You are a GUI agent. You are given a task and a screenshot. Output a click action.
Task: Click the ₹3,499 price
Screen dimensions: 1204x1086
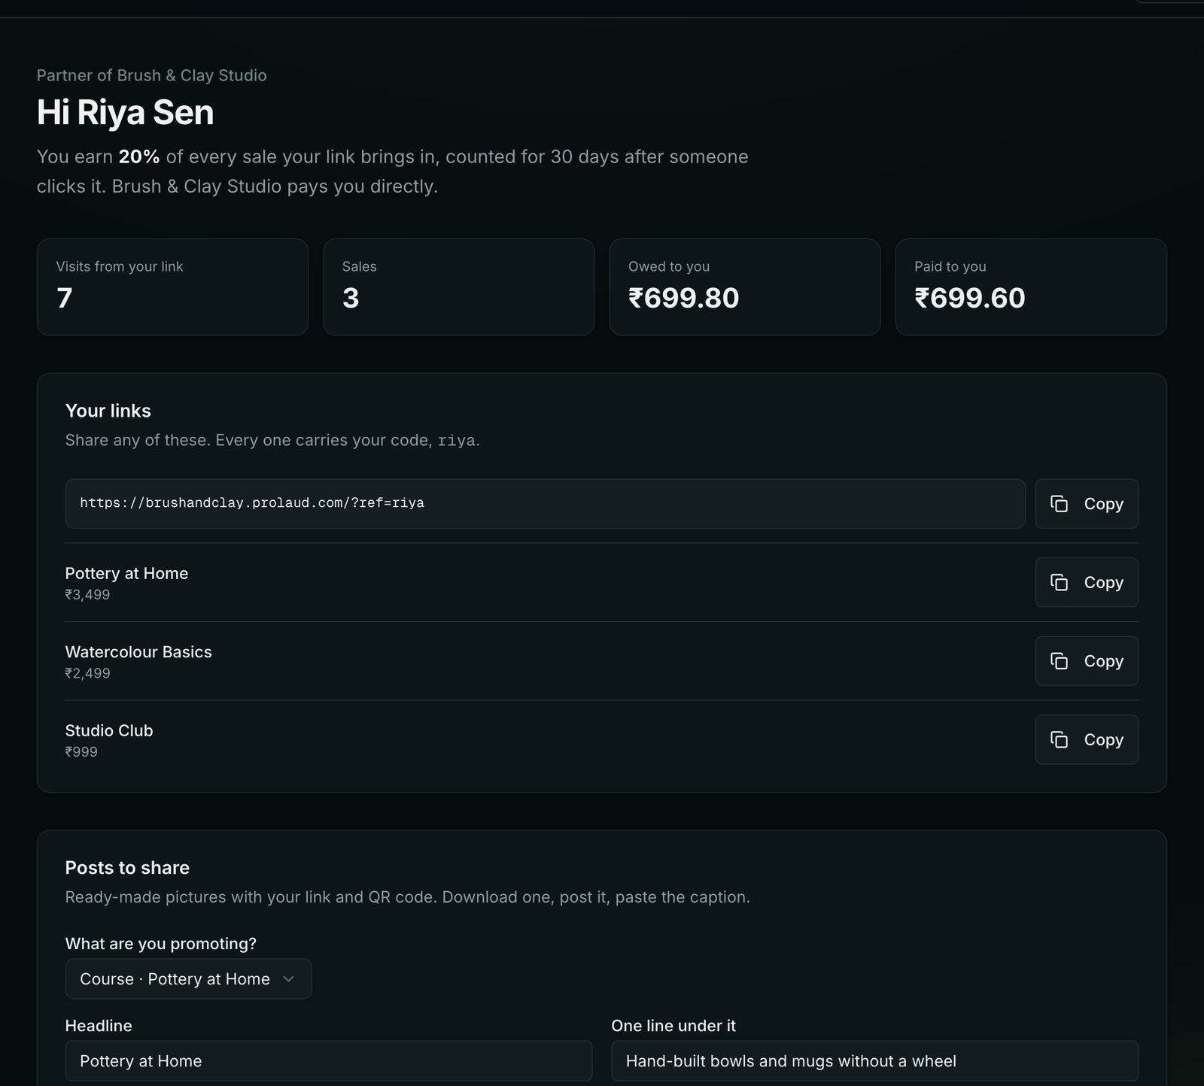[x=87, y=595]
